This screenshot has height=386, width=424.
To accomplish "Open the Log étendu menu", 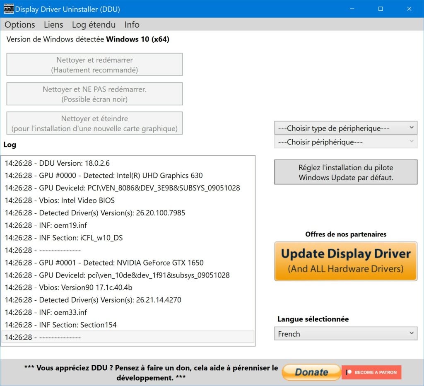I will point(94,24).
